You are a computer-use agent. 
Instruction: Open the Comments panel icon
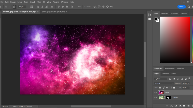click(149, 19)
